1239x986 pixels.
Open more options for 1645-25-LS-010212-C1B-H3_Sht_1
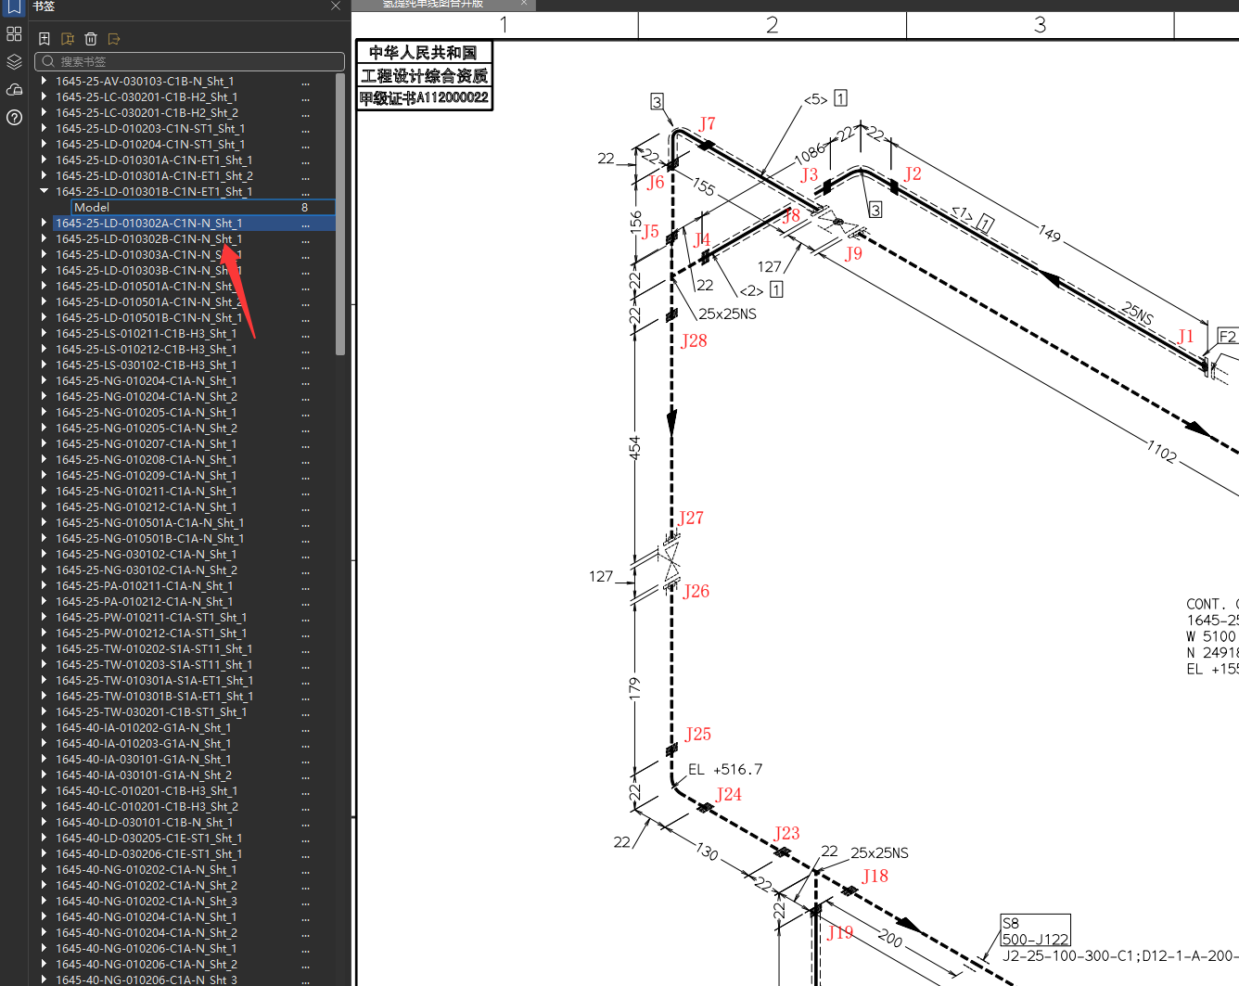[x=305, y=350]
